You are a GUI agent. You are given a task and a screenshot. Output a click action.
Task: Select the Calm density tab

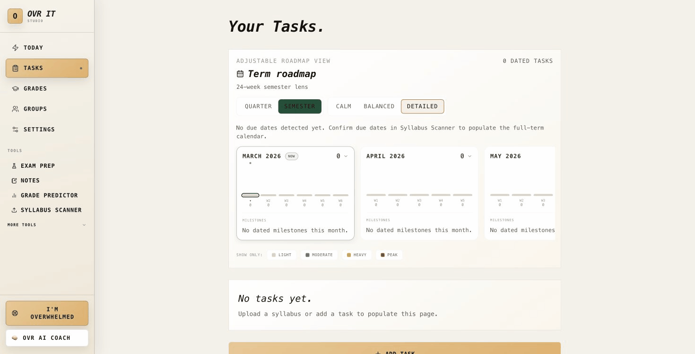coord(344,106)
